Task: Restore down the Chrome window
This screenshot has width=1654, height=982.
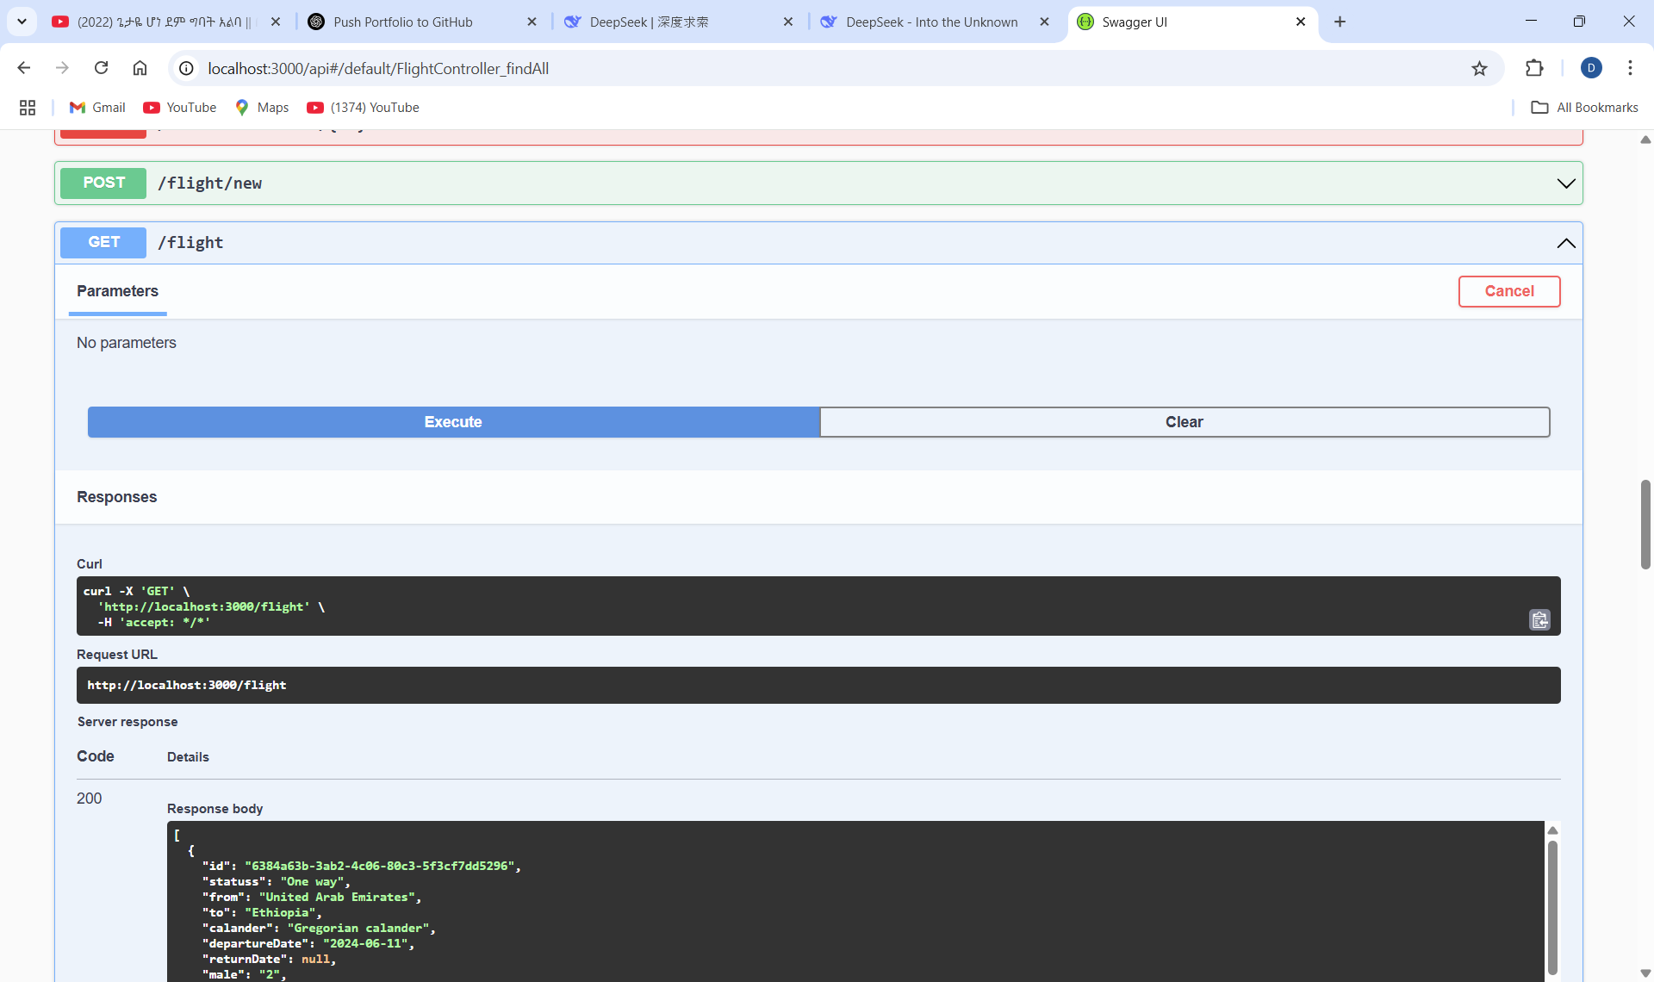Action: coord(1579,22)
